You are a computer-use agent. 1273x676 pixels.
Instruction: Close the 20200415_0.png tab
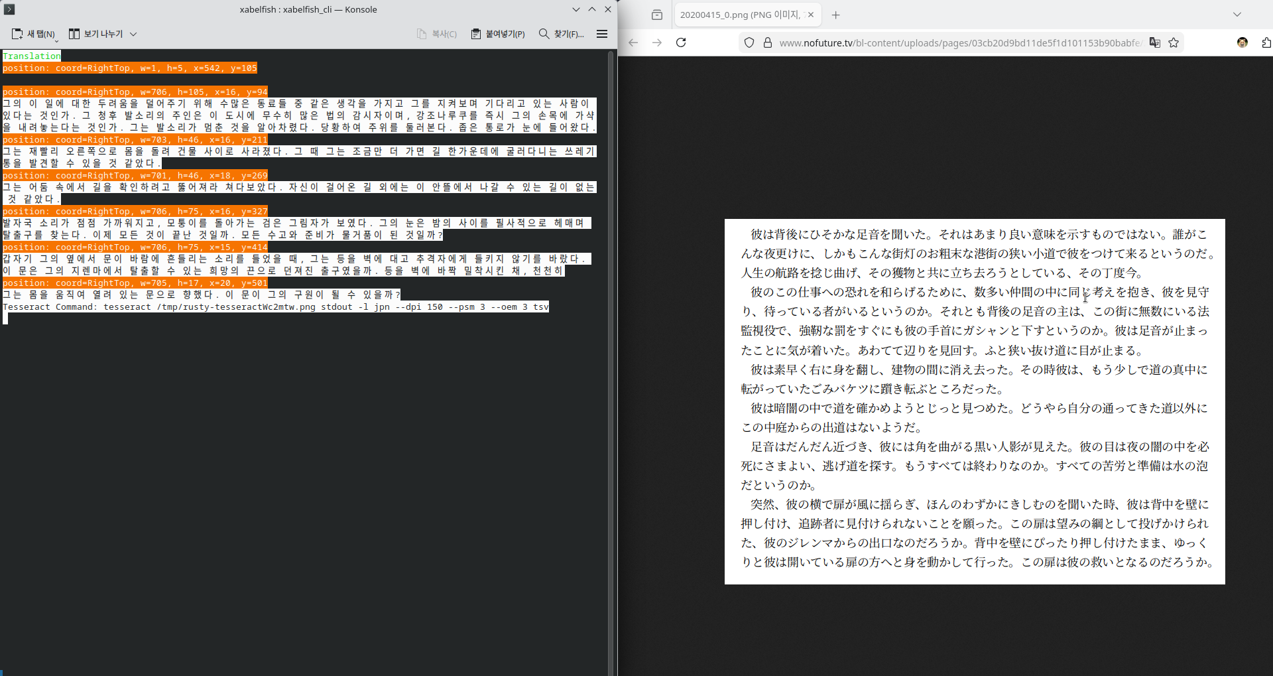pos(811,15)
